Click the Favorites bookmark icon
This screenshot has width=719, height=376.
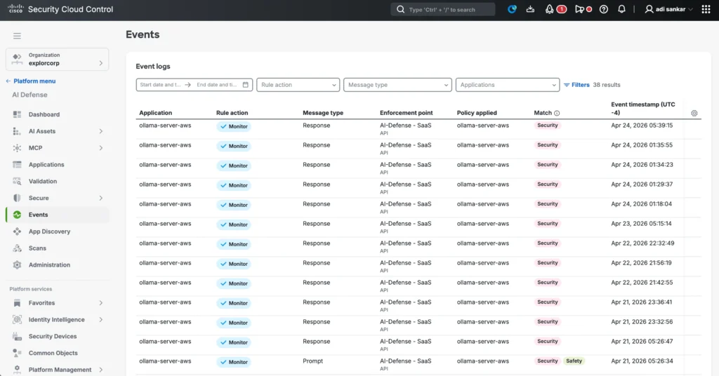pyautogui.click(x=17, y=303)
